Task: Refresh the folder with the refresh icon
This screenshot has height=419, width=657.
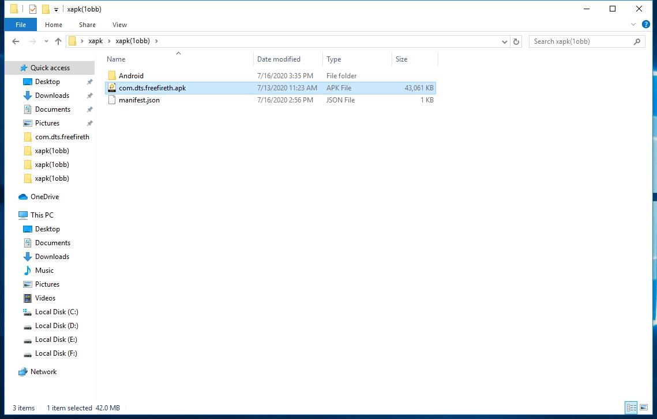Action: pyautogui.click(x=516, y=41)
